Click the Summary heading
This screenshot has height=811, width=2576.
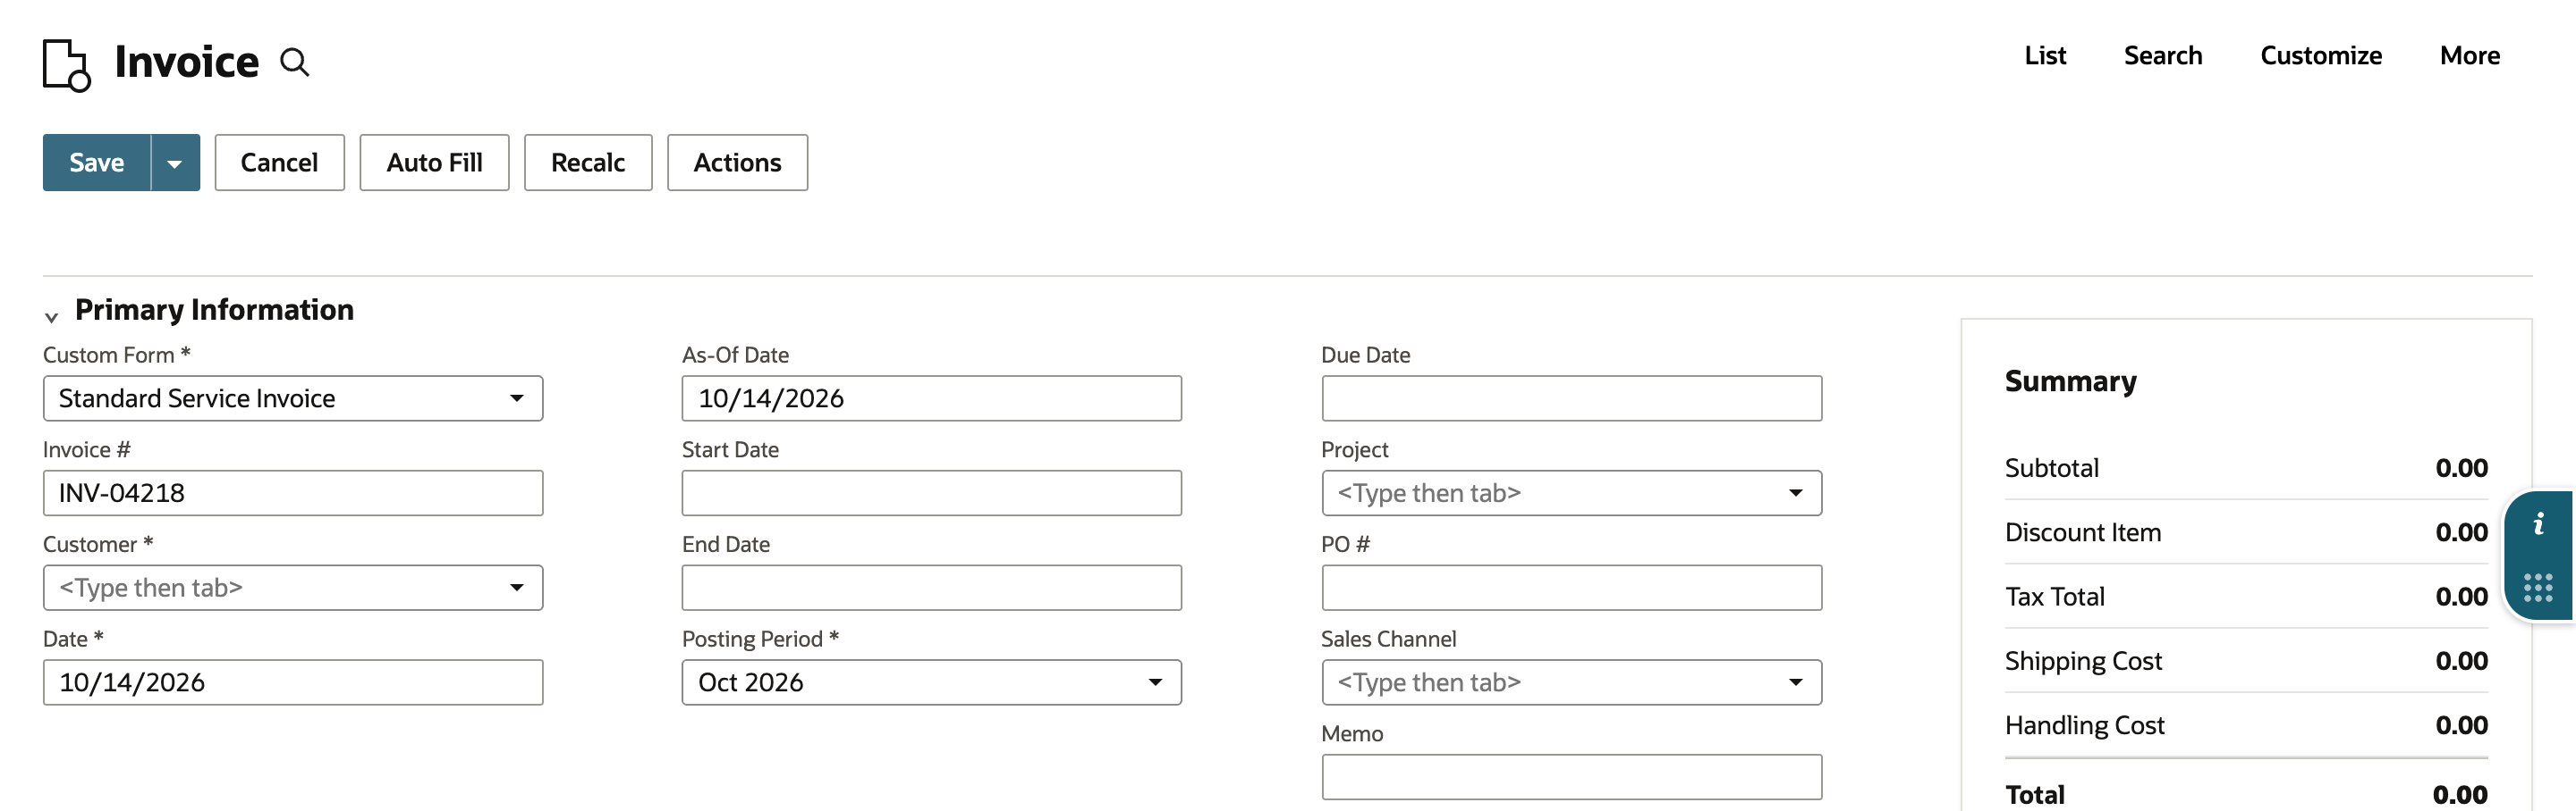pyautogui.click(x=2070, y=381)
